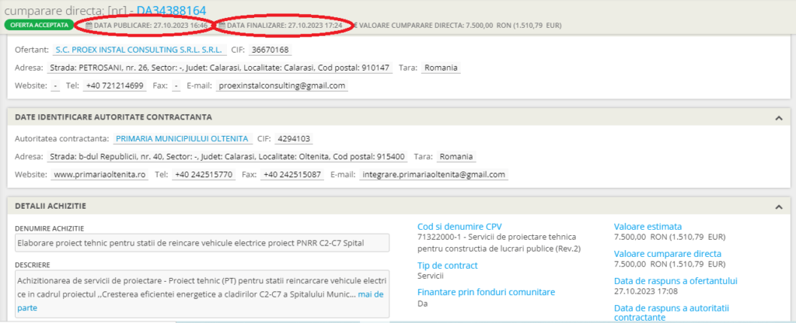Select the supplier phone +40 721214699

[x=114, y=85]
